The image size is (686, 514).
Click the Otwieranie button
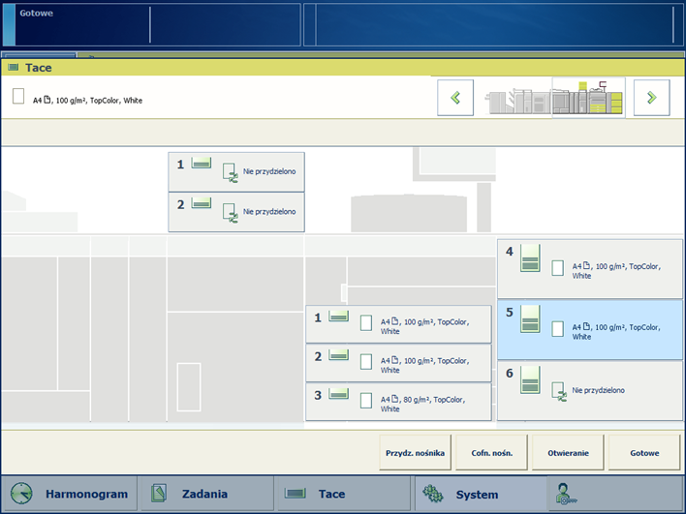tap(568, 453)
